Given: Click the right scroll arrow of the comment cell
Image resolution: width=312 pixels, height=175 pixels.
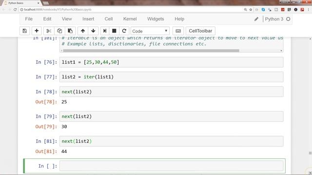Looking at the screenshot, I should pos(281,51).
